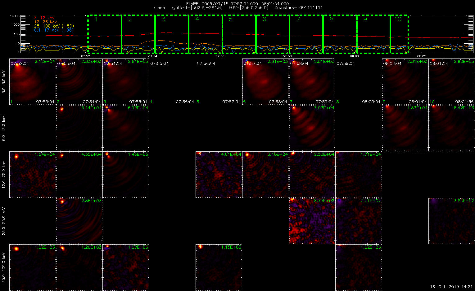Select interval 3 label in the light curve

point(164,19)
